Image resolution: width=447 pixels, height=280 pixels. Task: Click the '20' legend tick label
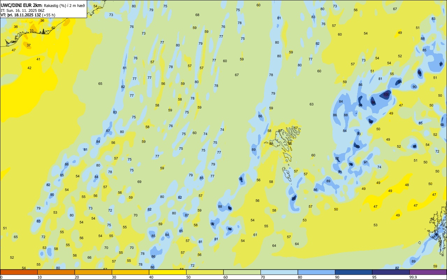[77, 277]
